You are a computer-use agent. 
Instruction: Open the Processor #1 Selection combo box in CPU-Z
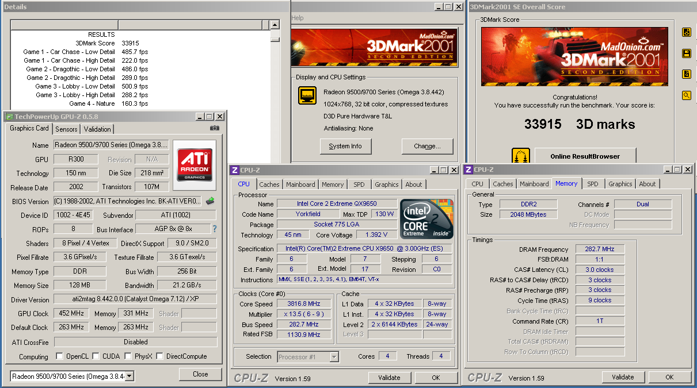pyautogui.click(x=308, y=357)
